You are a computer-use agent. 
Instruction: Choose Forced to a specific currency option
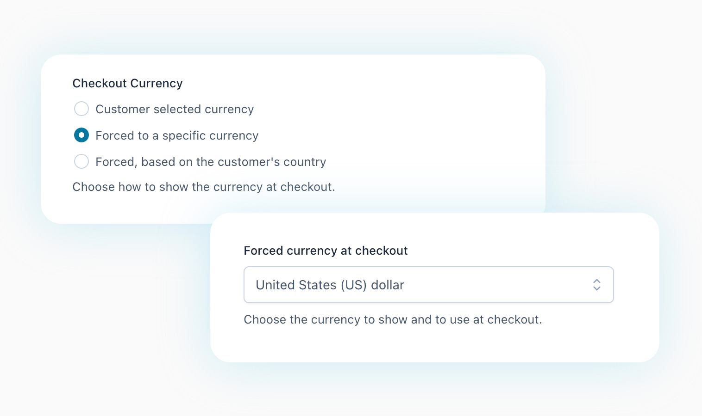coord(81,135)
